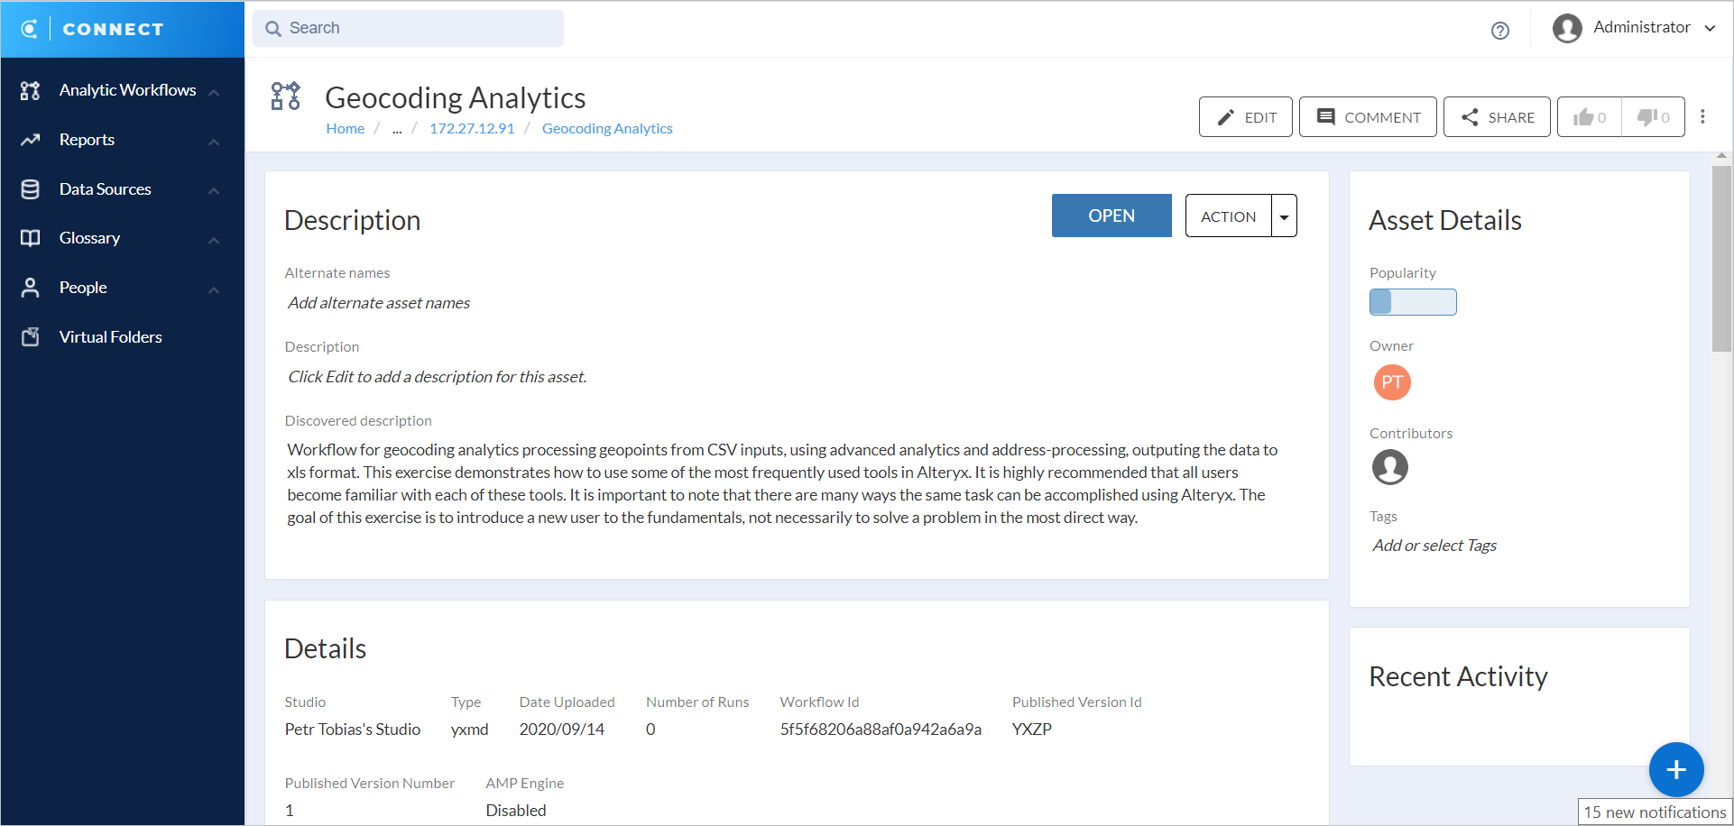Screen dimensions: 1734x826
Task: Click the blue plus floating button
Action: coord(1675,769)
